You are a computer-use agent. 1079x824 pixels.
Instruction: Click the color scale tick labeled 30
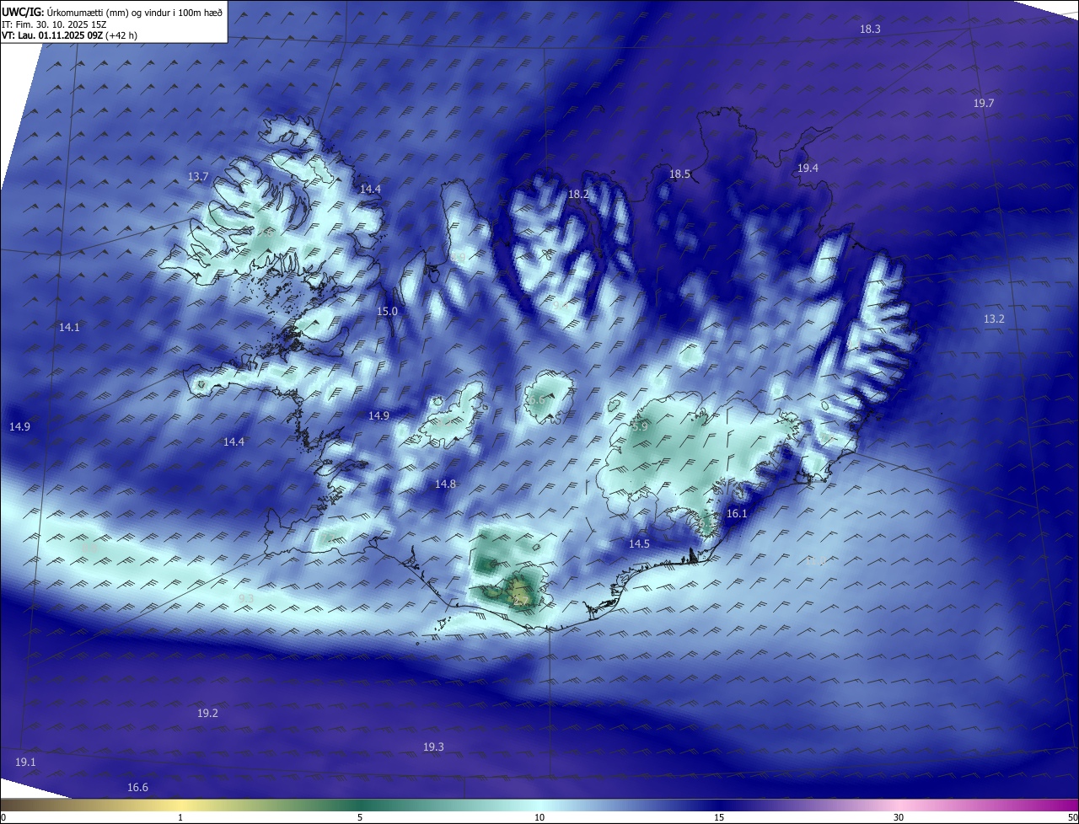coord(899,817)
